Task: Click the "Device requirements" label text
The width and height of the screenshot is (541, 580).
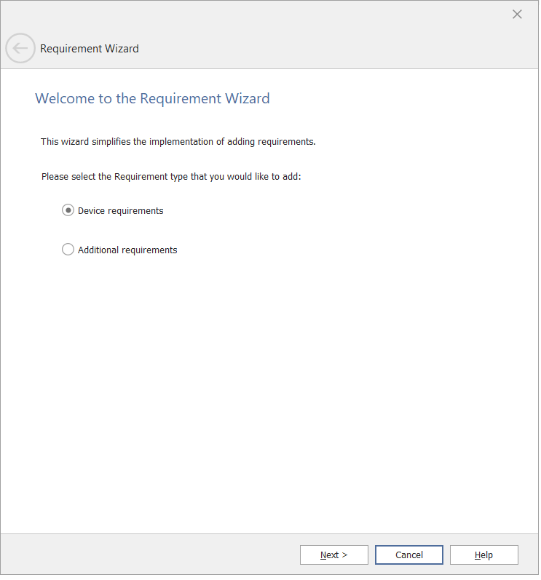Action: tap(121, 211)
